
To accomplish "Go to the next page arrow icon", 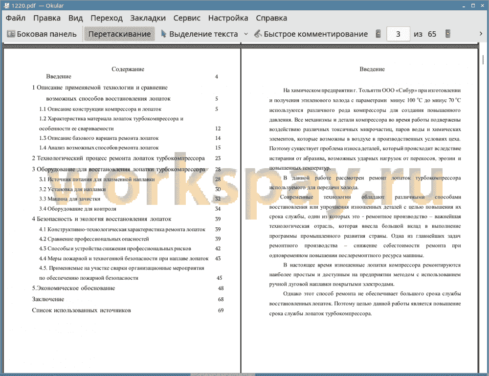I will point(448,34).
